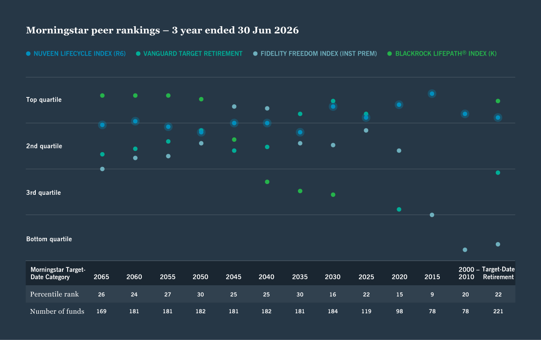Click the Target-Date Retirement column header

pos(498,273)
